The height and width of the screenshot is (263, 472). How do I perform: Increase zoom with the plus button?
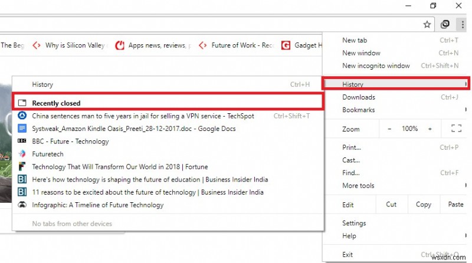coord(430,129)
